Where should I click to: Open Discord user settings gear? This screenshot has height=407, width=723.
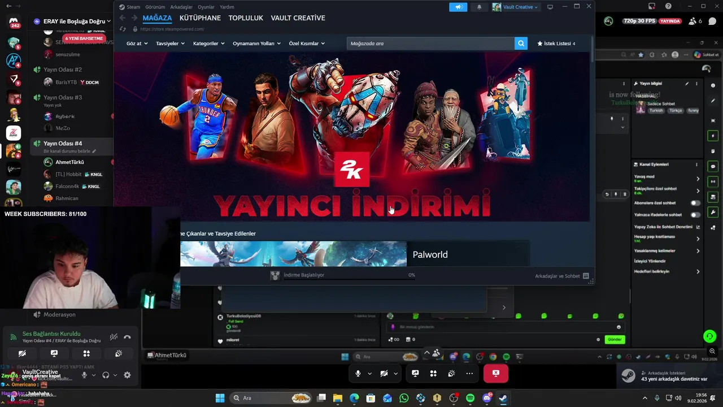(x=127, y=375)
